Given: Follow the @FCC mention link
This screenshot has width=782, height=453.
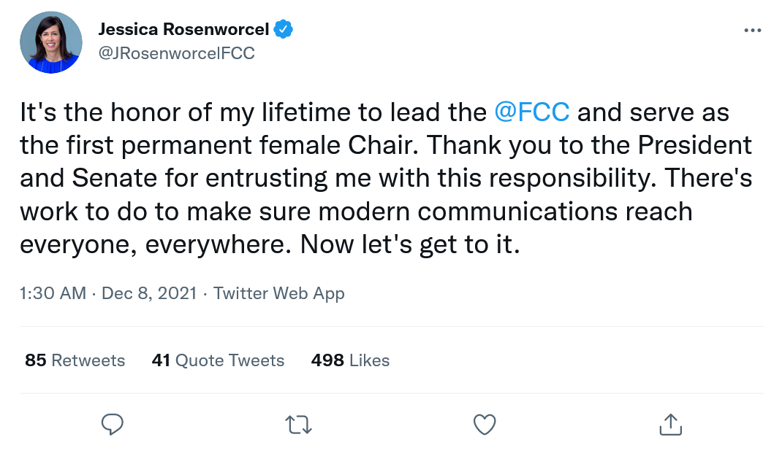Looking at the screenshot, I should click(x=532, y=113).
